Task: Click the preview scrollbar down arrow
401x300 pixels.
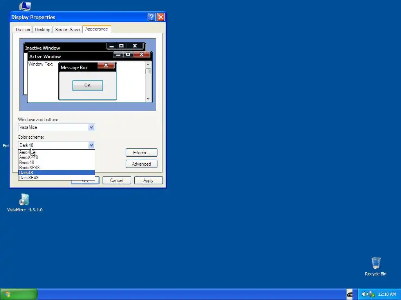Action: click(148, 99)
